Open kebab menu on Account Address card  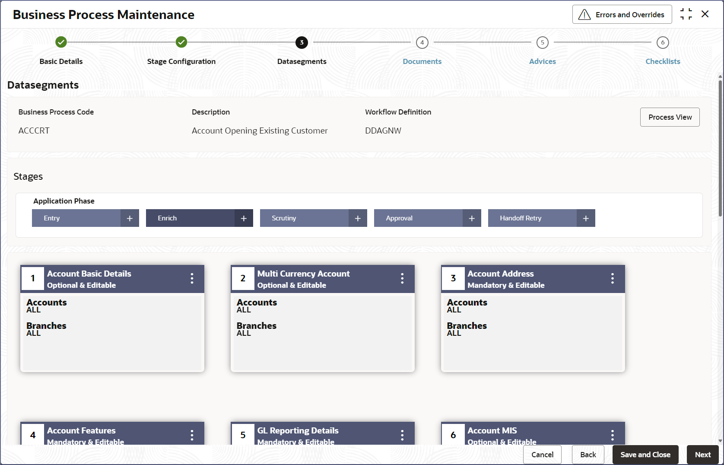[x=613, y=278]
